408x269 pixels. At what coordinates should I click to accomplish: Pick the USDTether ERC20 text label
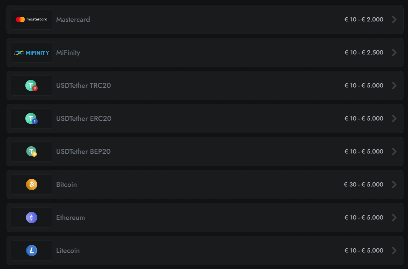[84, 118]
